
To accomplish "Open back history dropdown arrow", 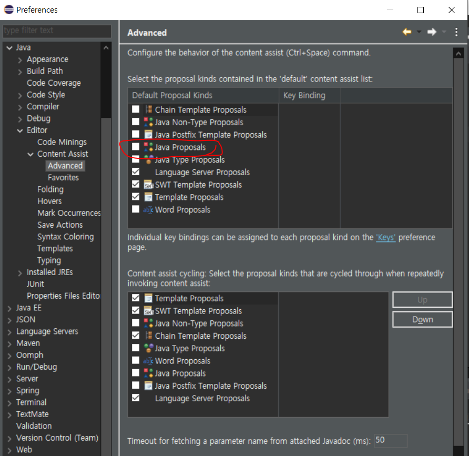I will pos(419,32).
